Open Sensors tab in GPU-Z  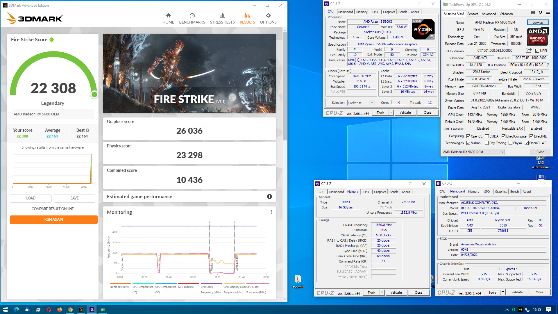click(473, 14)
